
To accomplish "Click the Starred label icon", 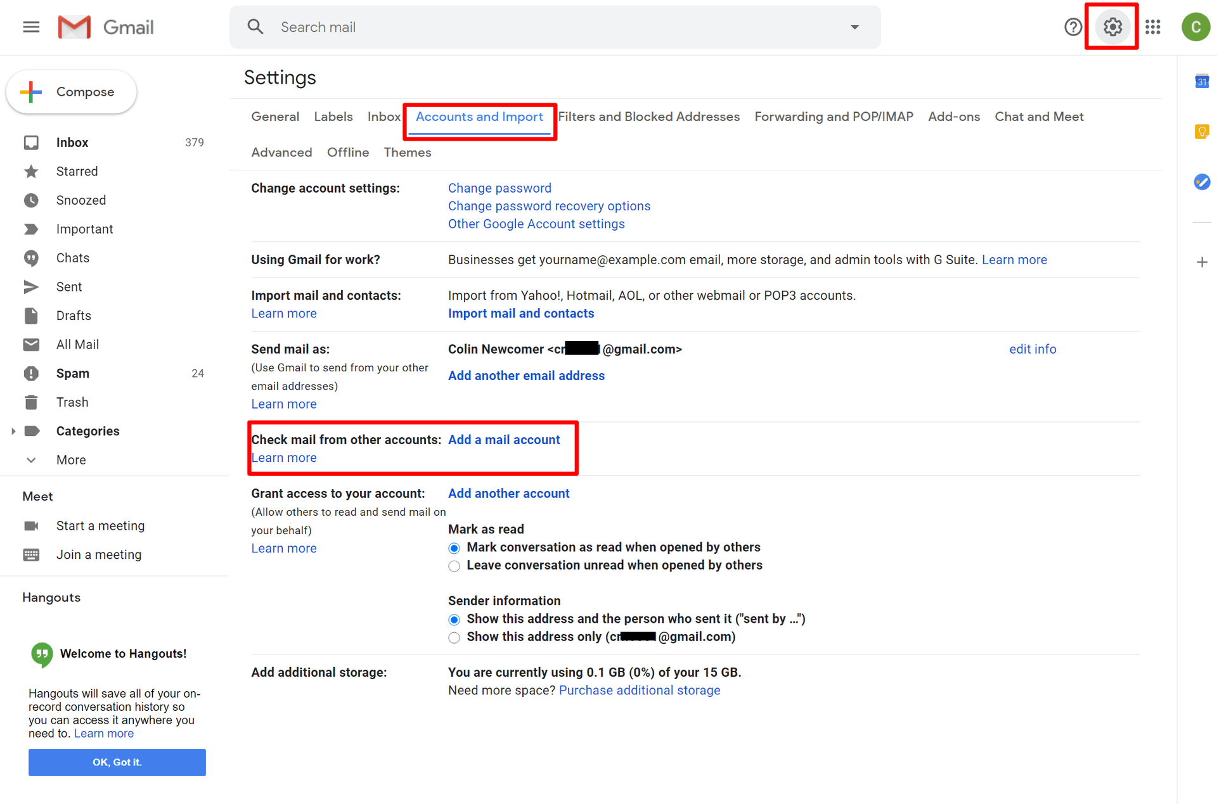I will point(33,172).
